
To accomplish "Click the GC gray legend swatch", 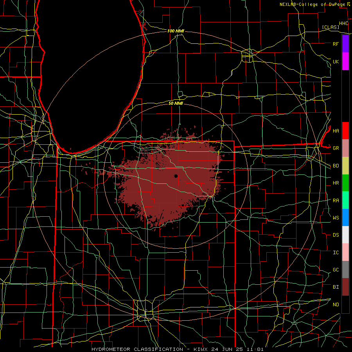I will [x=345, y=269].
